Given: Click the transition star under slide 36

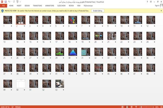Looking at the screenshot, I should click(155, 58).
